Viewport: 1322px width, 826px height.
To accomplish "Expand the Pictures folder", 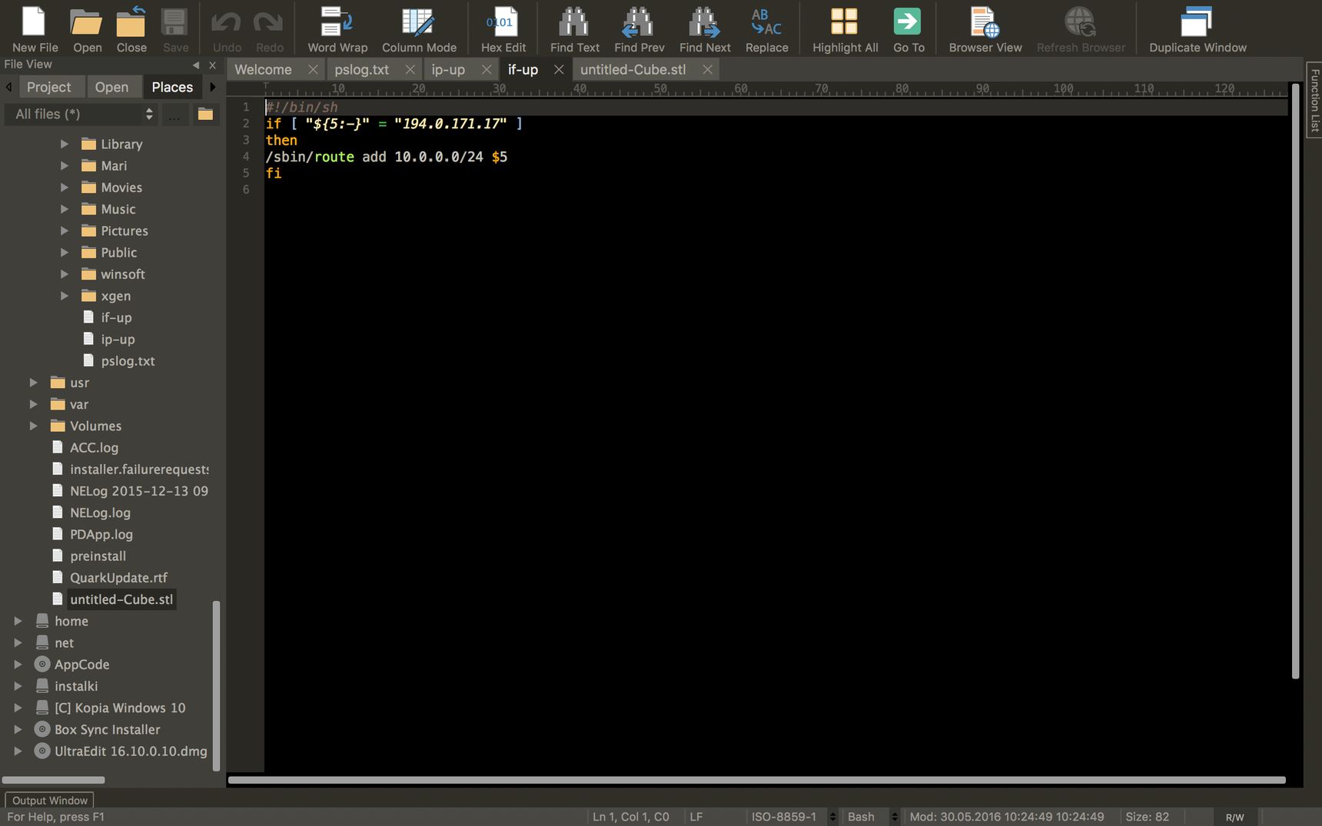I will click(65, 231).
